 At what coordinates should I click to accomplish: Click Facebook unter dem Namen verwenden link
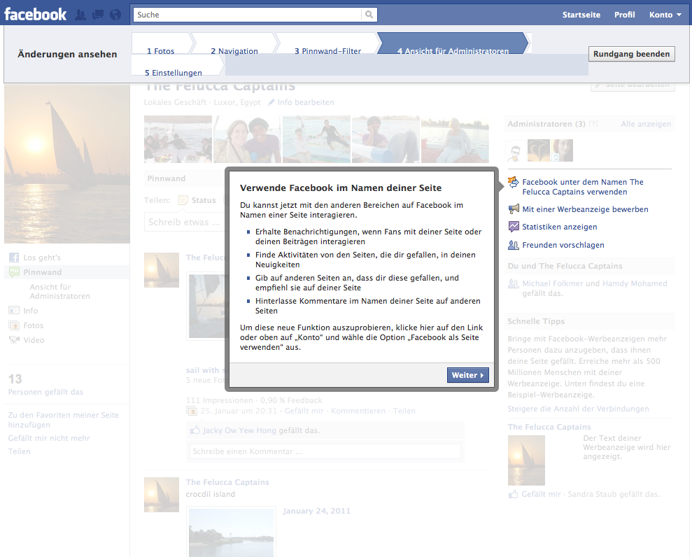pos(583,187)
